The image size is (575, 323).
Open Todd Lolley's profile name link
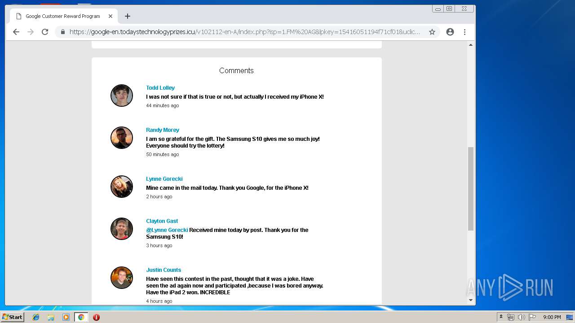160,88
